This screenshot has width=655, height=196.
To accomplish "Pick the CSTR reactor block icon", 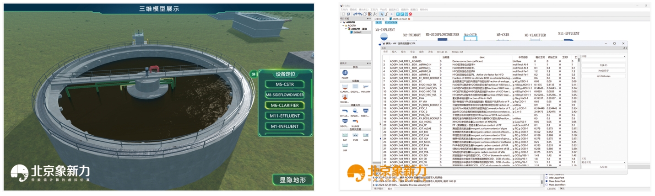I will [356, 135].
